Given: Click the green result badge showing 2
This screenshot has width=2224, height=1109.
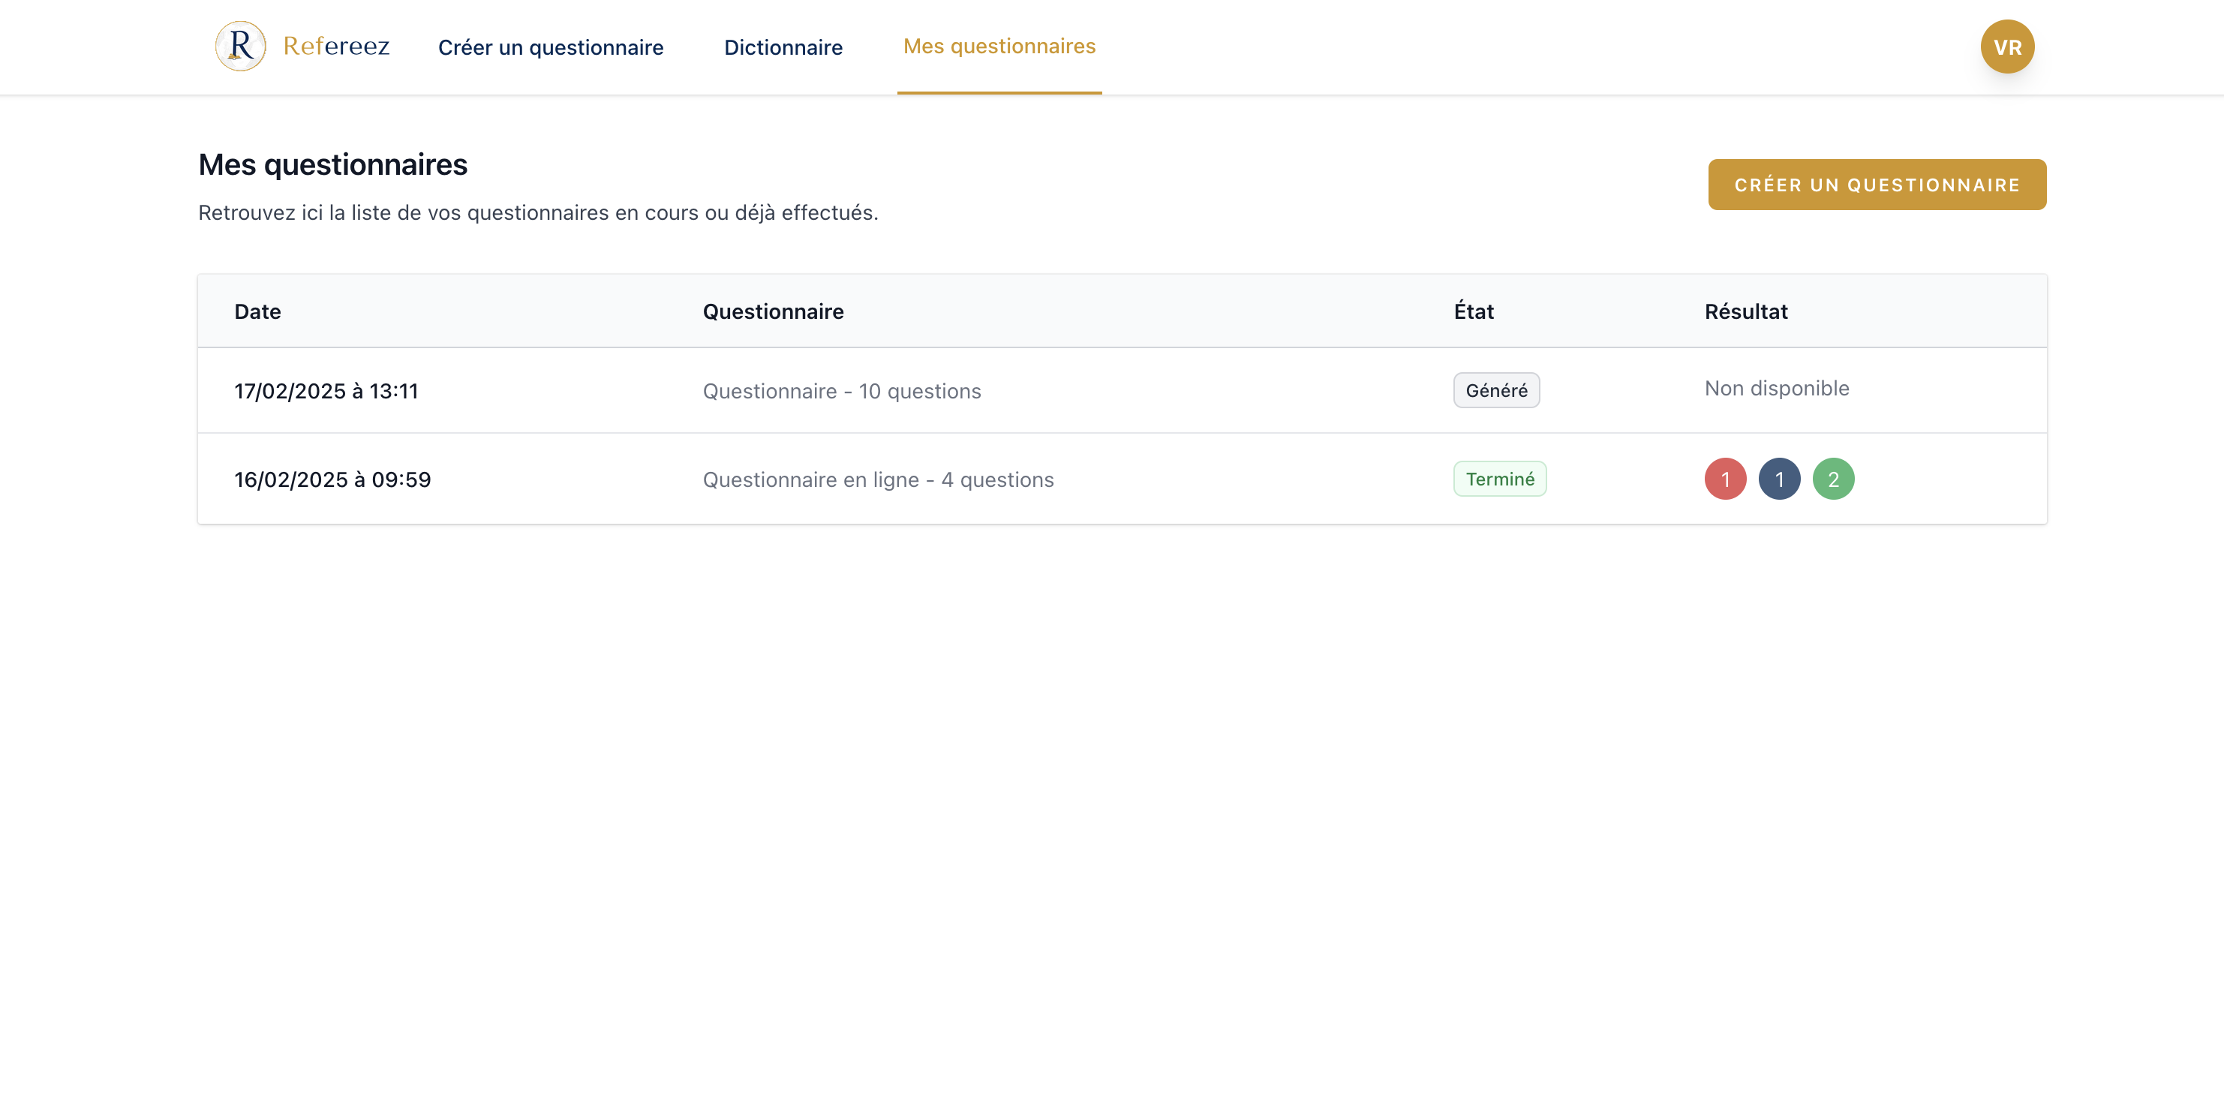Looking at the screenshot, I should pyautogui.click(x=1834, y=478).
